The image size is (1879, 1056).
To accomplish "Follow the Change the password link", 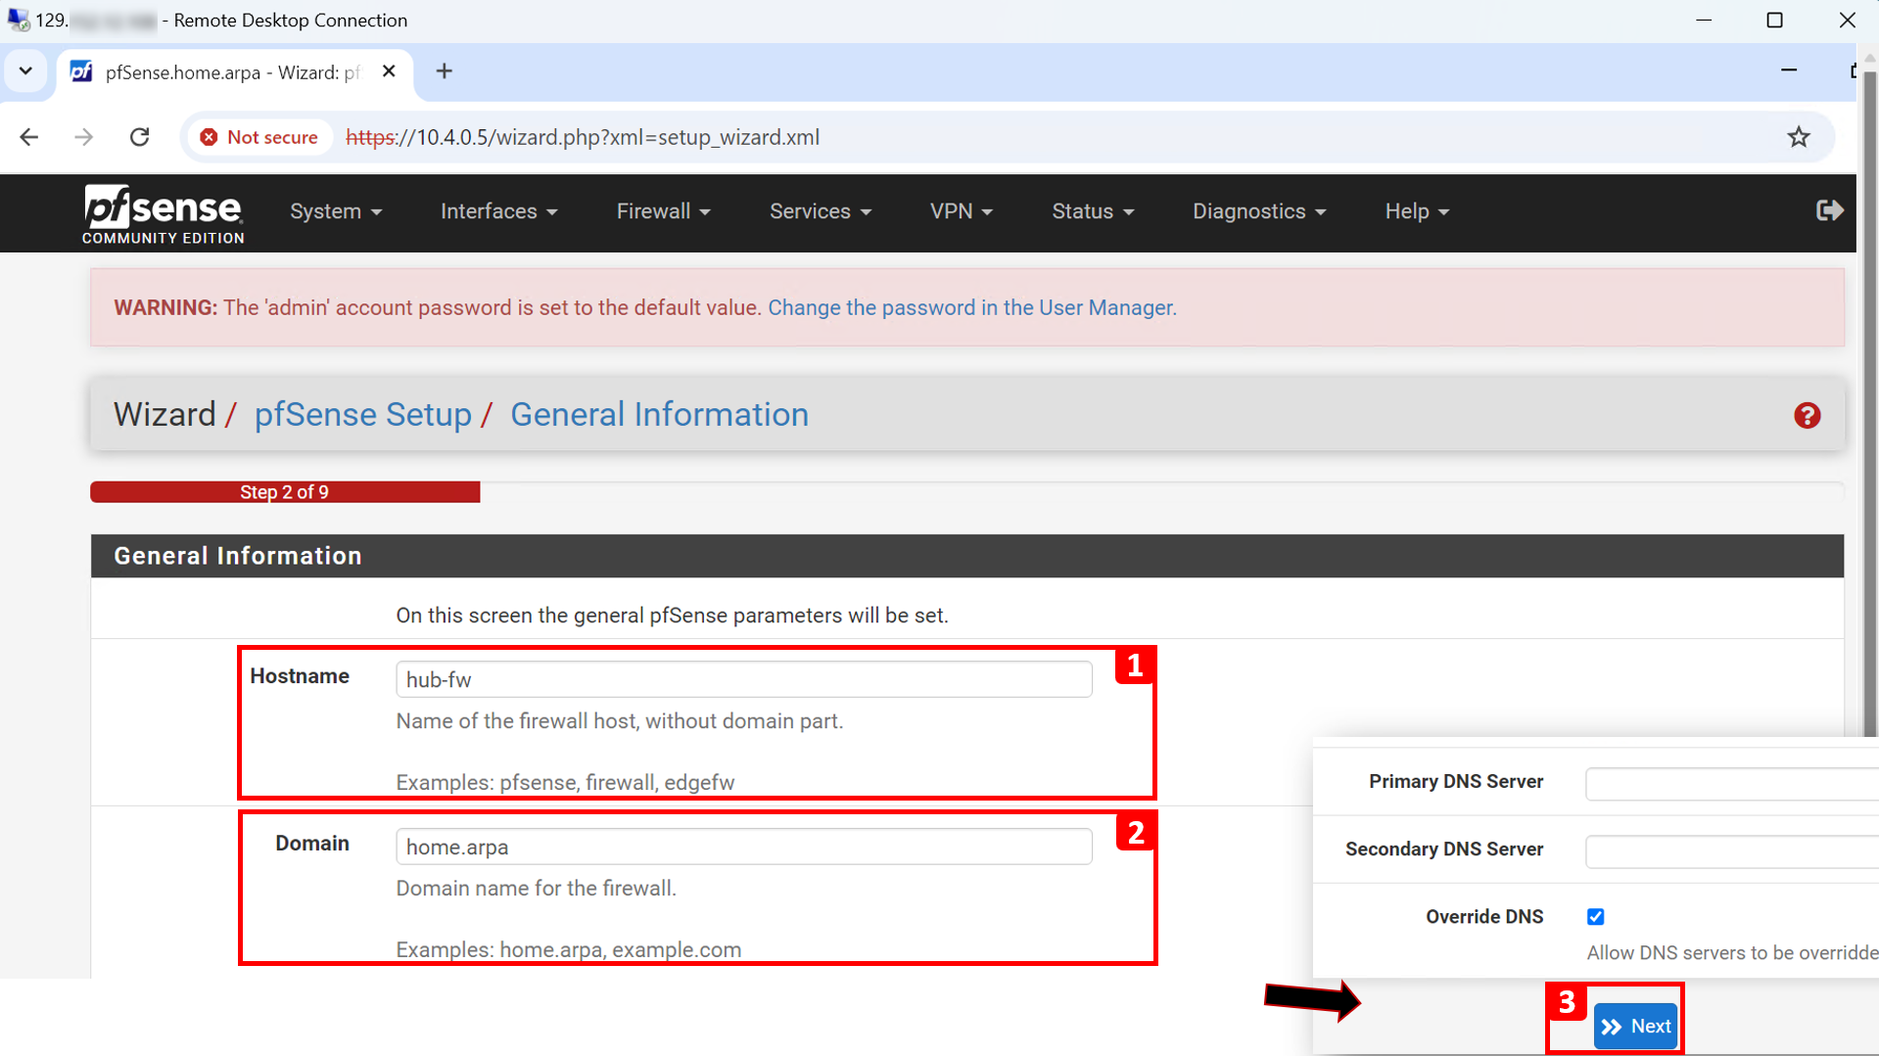I will tap(969, 308).
